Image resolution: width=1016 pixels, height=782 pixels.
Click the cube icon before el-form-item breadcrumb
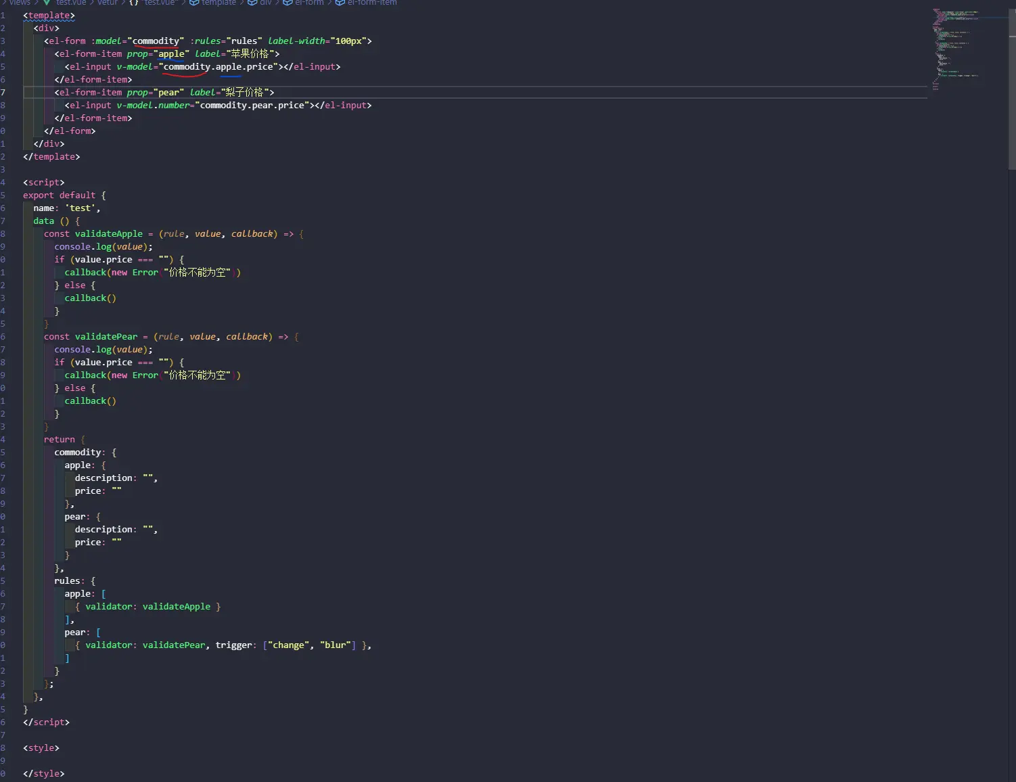[340, 3]
